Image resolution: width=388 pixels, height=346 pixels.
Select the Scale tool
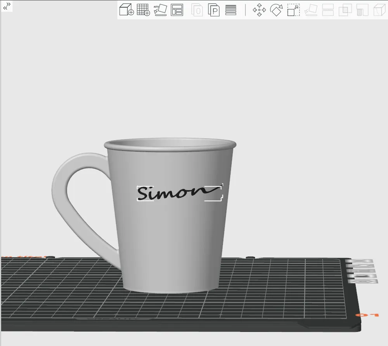point(293,10)
